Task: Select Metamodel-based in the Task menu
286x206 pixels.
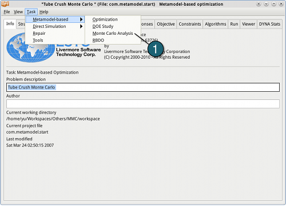Action: tap(55, 19)
